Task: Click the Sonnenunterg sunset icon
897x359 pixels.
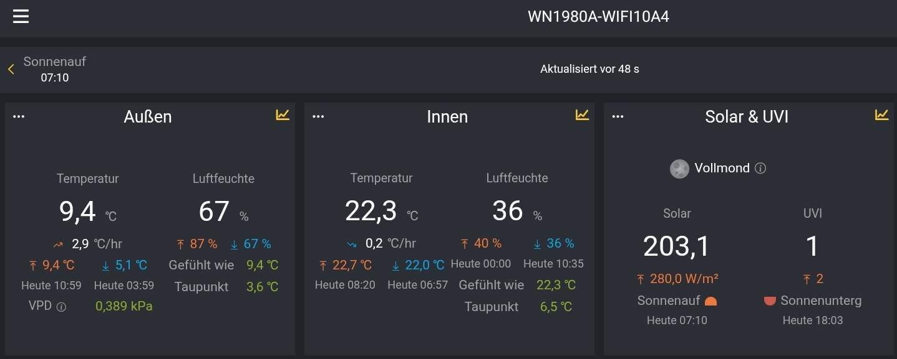Action: [771, 301]
